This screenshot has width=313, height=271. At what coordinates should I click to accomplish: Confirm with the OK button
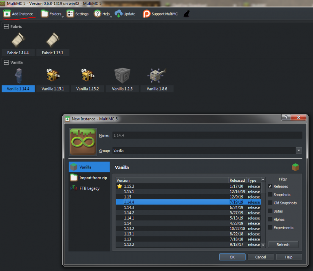pos(232,257)
